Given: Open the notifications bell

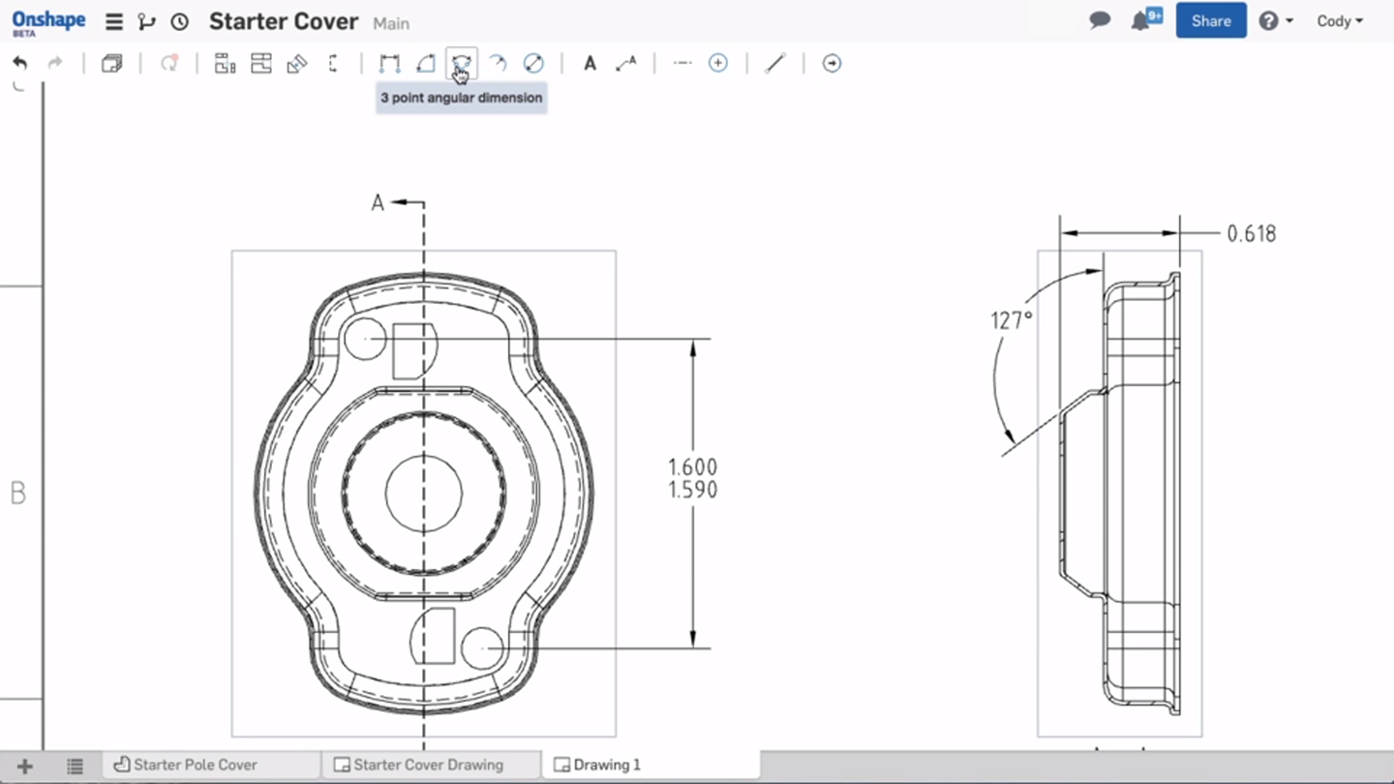Looking at the screenshot, I should 1139,19.
